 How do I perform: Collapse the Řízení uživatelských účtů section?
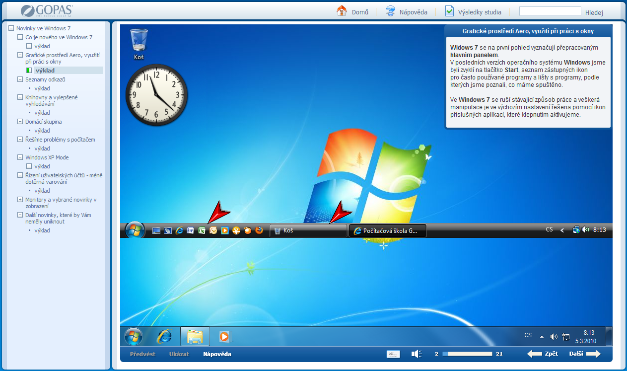(x=20, y=175)
